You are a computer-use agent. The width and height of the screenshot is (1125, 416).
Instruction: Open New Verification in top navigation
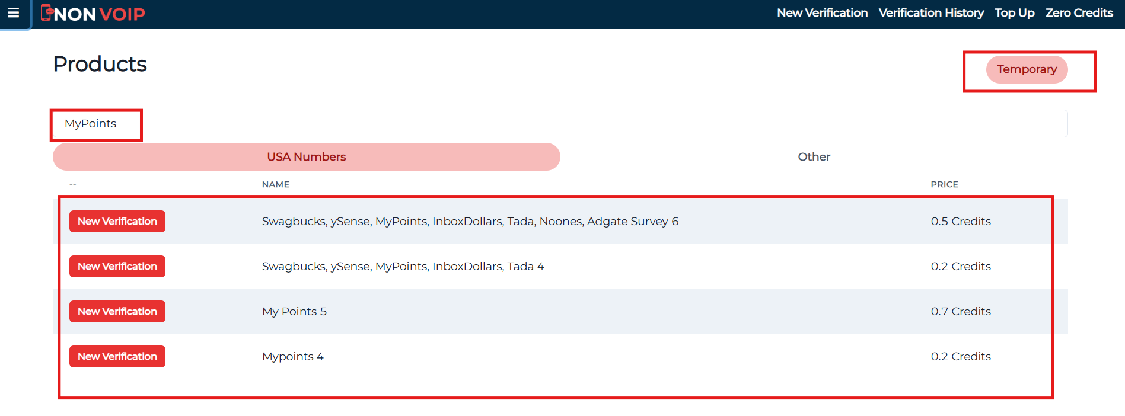822,13
